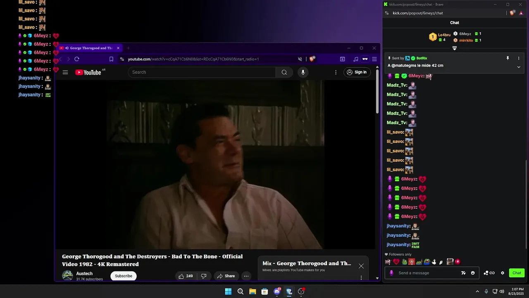Open Brave sidebar panel icon
Screen dimensions: 529x298
(343, 59)
